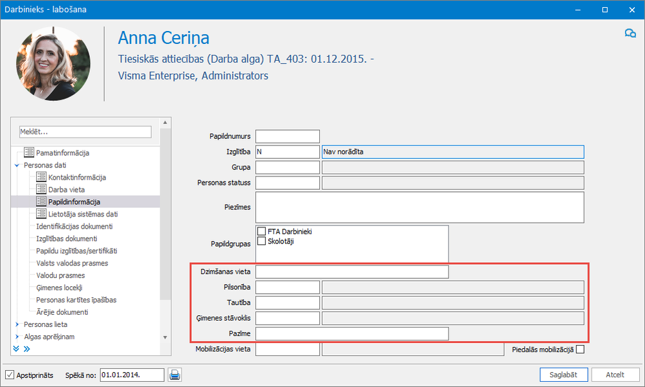Expand the Personas lieta node
Viewport: 645px width, 387px height.
point(17,324)
